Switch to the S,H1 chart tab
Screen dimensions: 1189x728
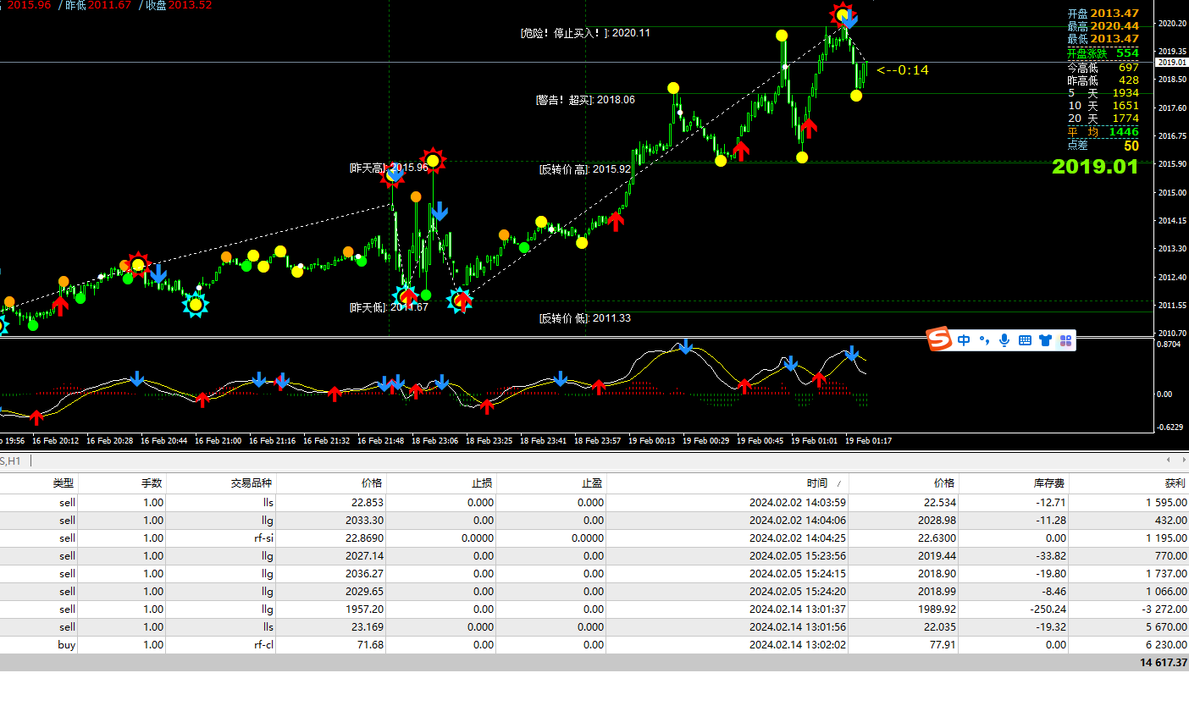point(11,461)
